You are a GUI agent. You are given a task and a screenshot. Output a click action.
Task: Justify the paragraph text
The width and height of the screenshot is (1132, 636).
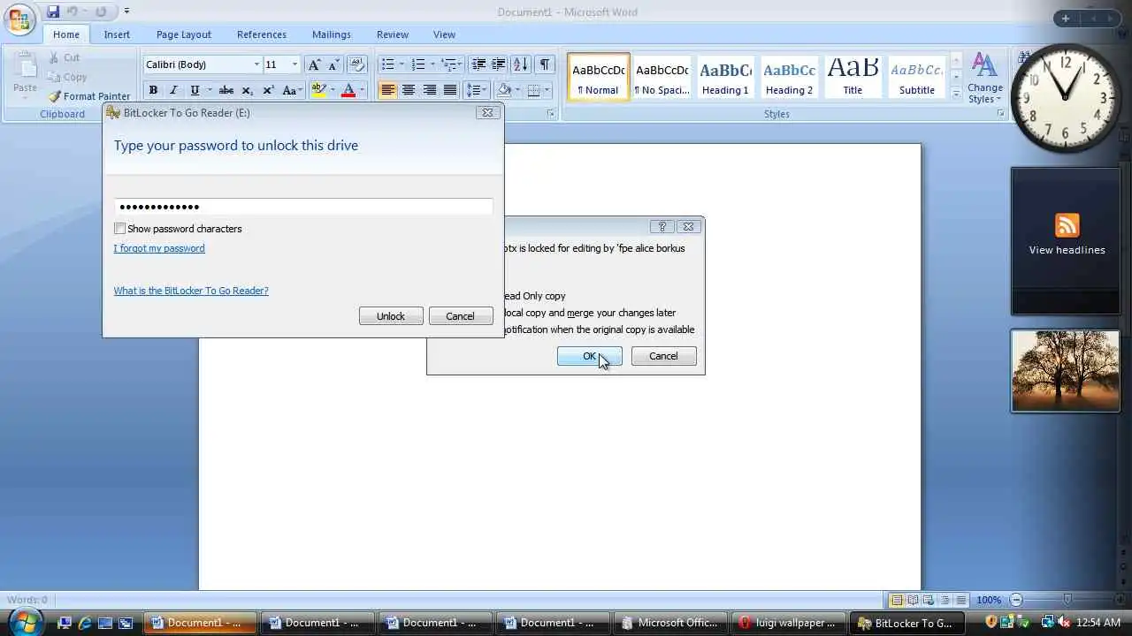coord(450,90)
